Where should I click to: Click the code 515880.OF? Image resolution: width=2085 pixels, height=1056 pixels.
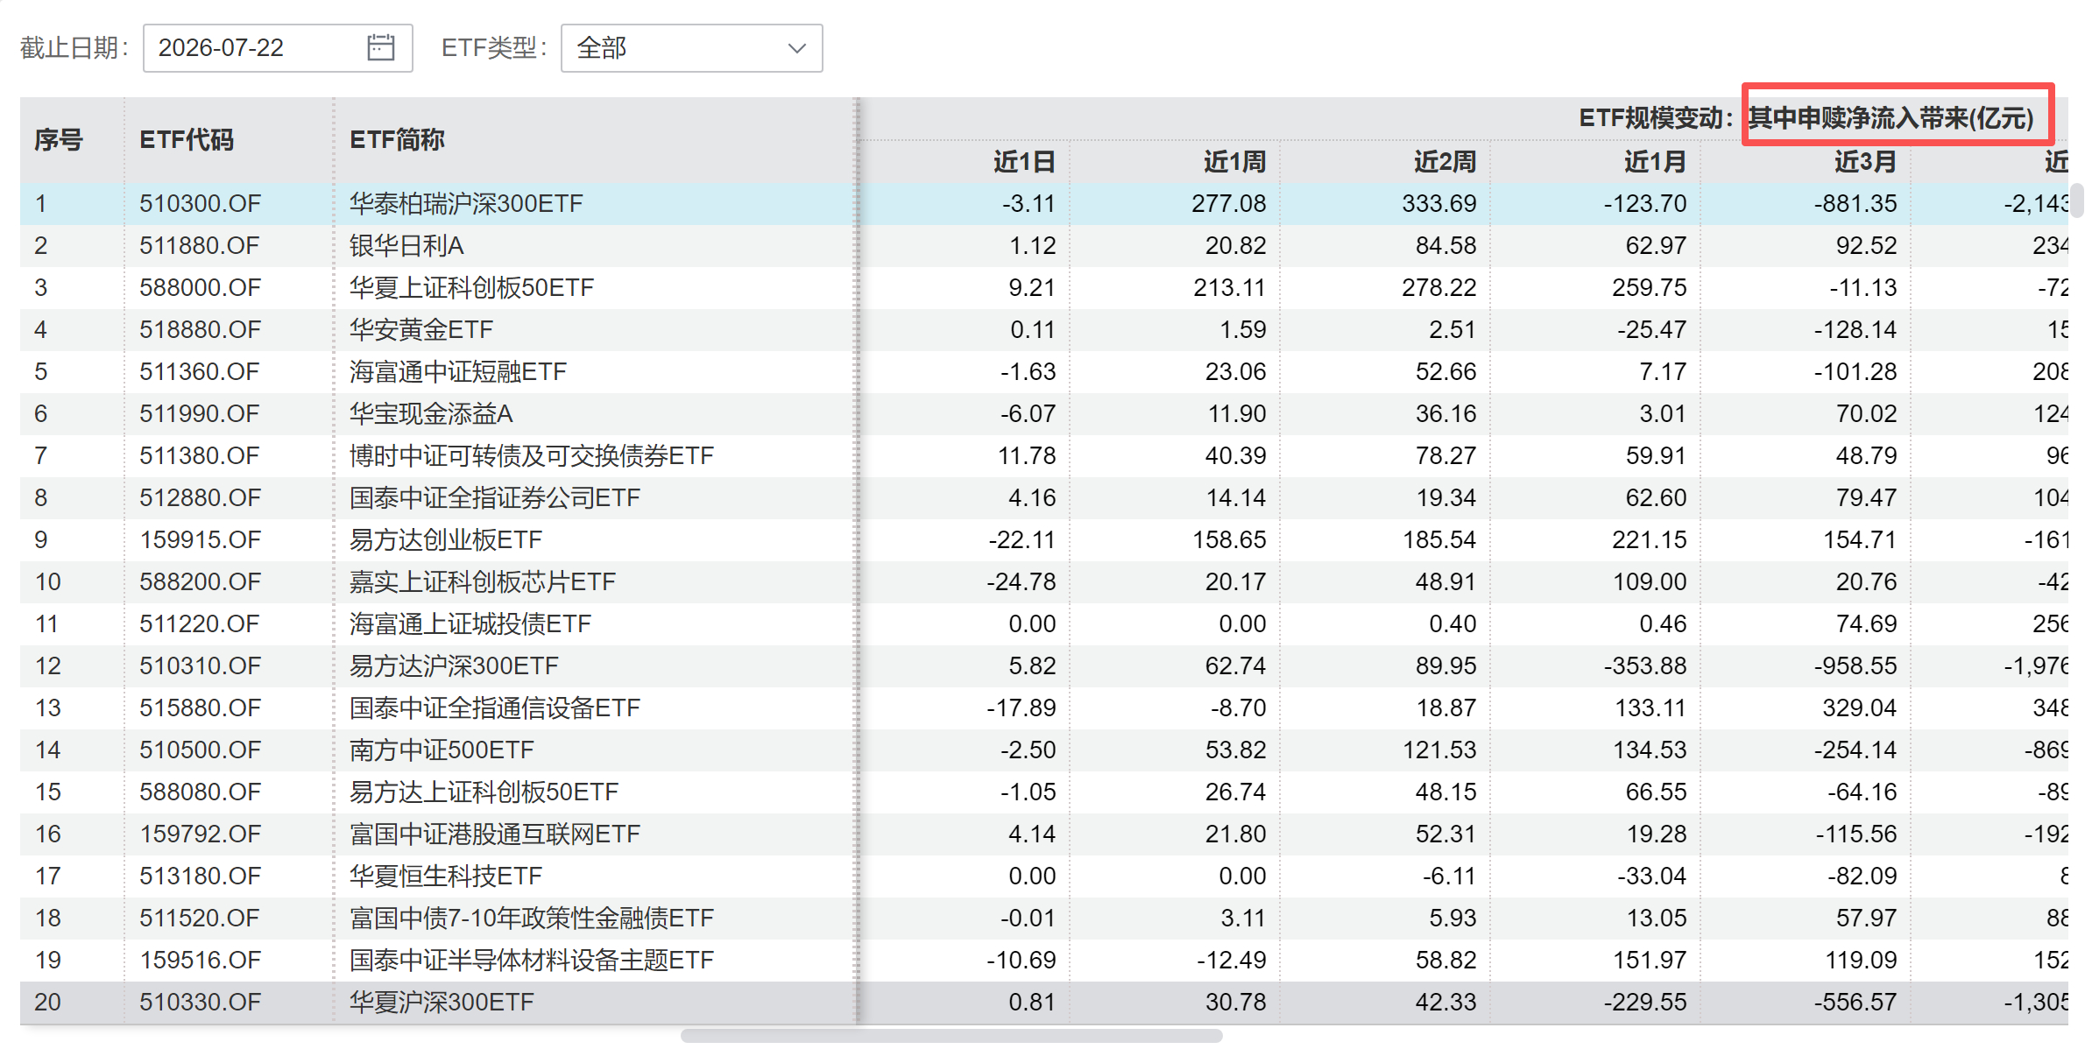pyautogui.click(x=200, y=708)
